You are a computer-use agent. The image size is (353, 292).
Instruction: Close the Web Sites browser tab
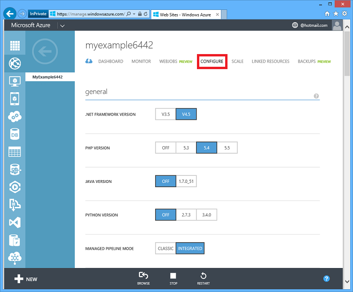pos(218,15)
